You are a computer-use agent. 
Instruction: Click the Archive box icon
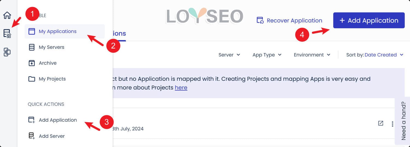[32, 63]
